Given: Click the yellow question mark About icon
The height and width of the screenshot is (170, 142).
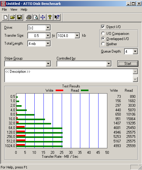Looking at the screenshot, I should click(50, 17).
